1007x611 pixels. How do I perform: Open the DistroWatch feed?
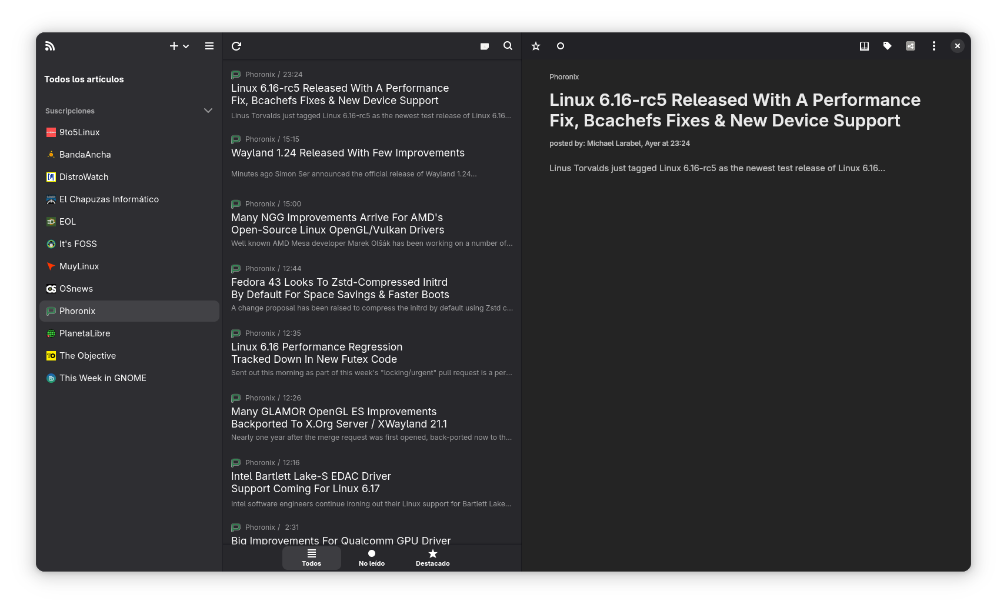click(x=129, y=177)
